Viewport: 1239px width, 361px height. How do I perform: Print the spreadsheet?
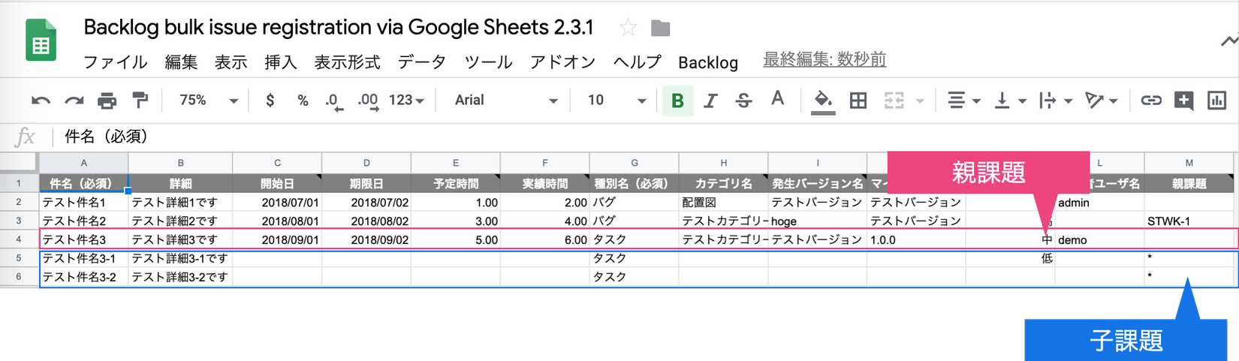pos(107,101)
